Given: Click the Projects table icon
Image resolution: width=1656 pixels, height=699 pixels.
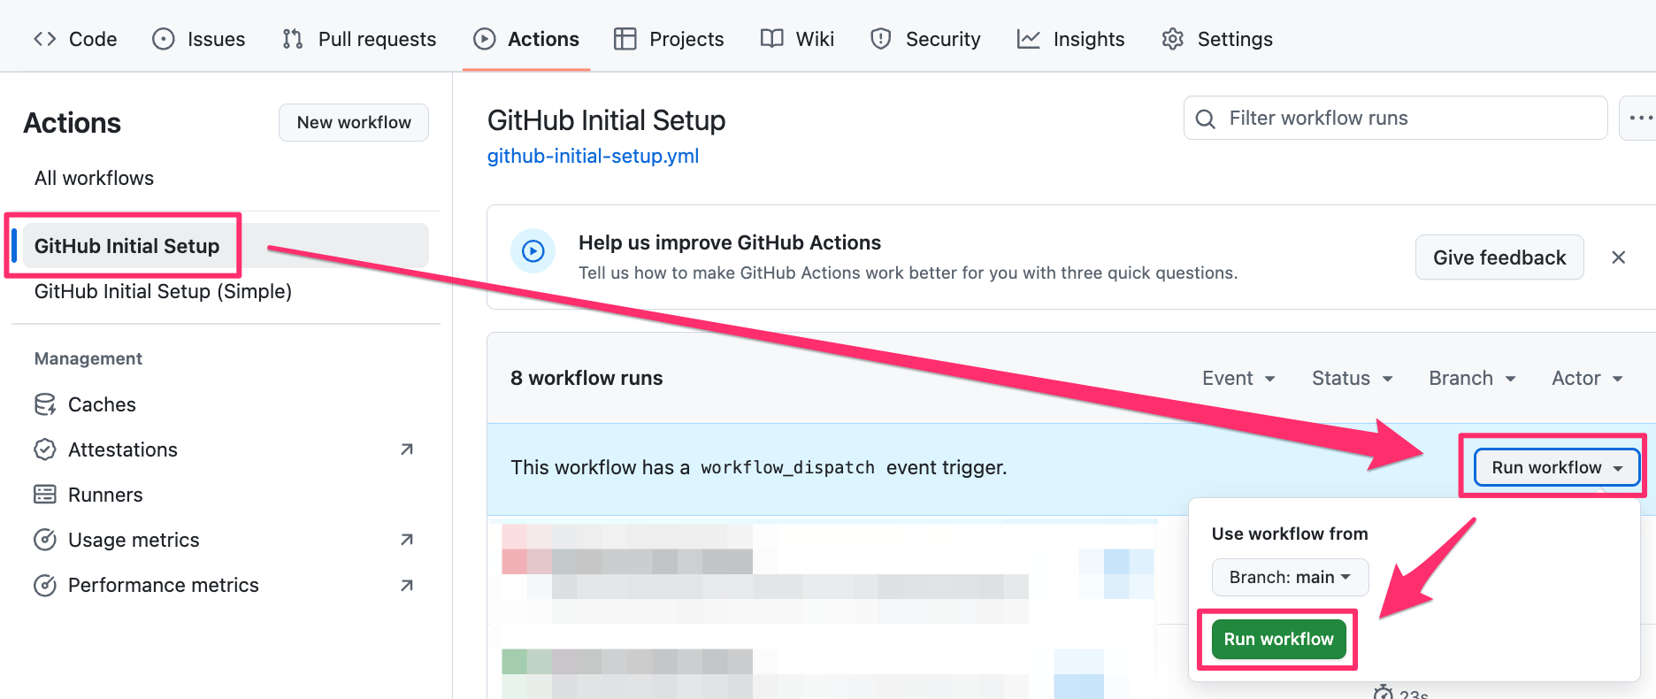Looking at the screenshot, I should tap(625, 39).
